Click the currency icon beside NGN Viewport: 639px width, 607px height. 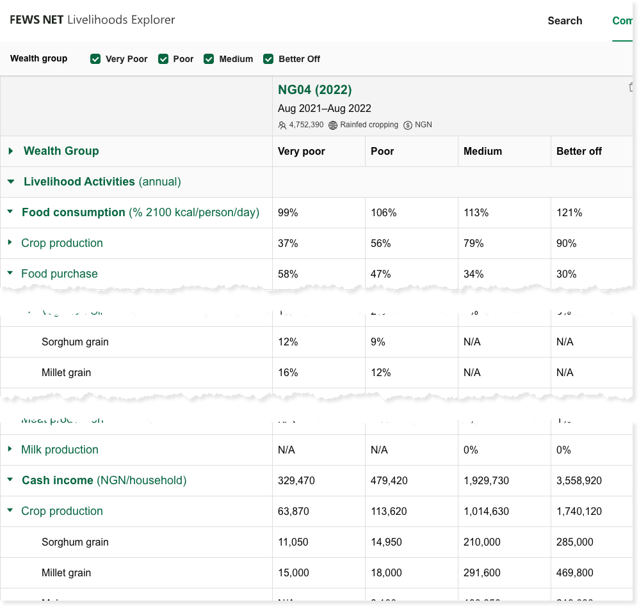pyautogui.click(x=407, y=125)
